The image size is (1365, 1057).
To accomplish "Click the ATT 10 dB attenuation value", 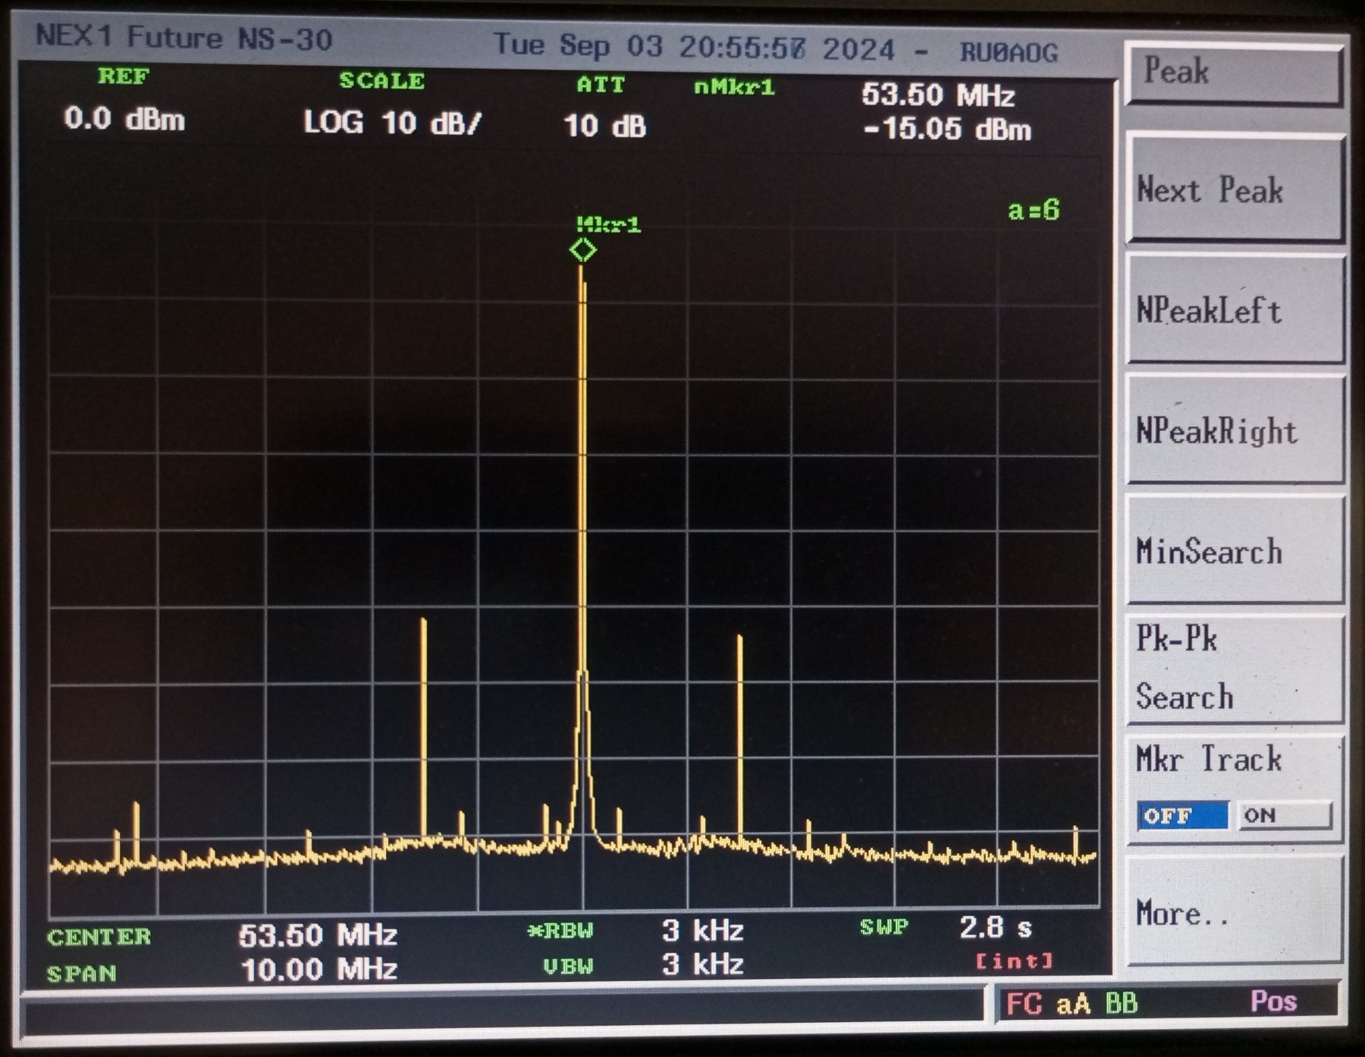I will (604, 126).
